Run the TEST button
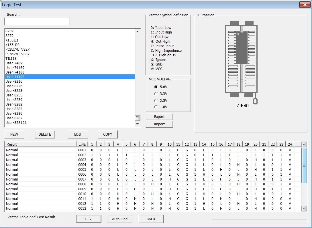This screenshot has height=228, width=312. (89, 219)
